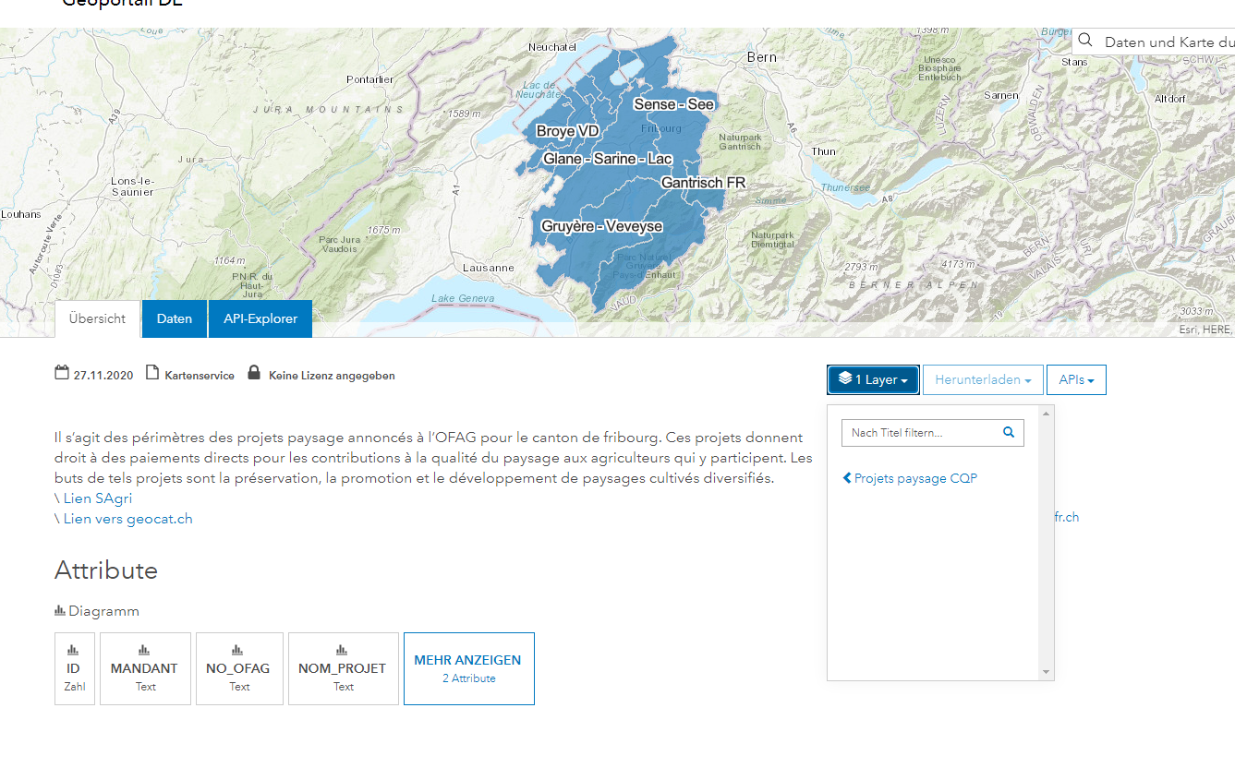
Task: Click the chart icon above NOM_PROJET attribute
Action: click(x=343, y=650)
